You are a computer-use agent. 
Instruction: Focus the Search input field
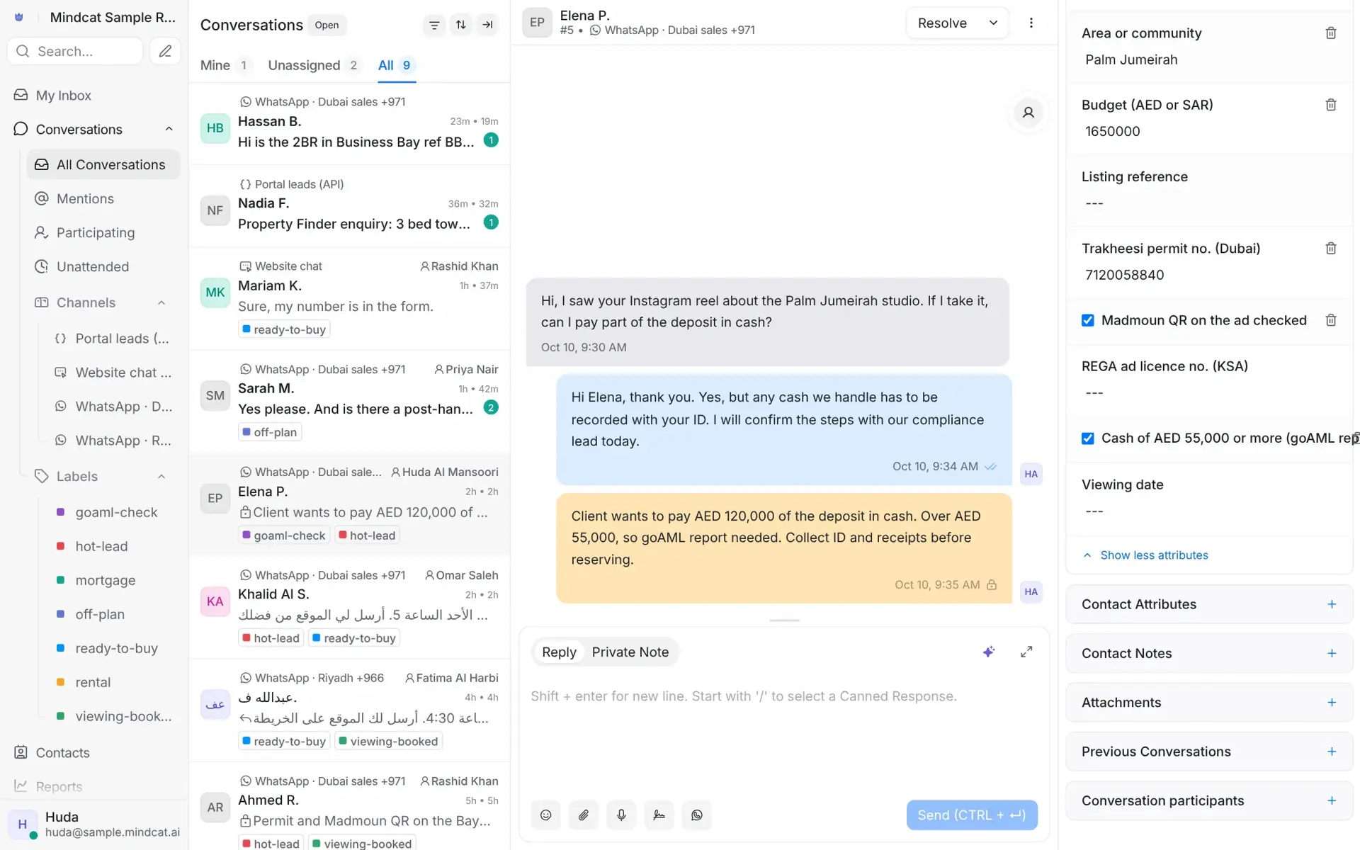(x=75, y=51)
